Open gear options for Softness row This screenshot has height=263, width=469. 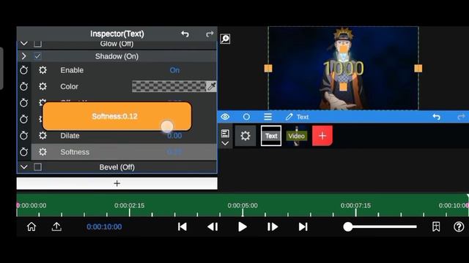point(43,152)
